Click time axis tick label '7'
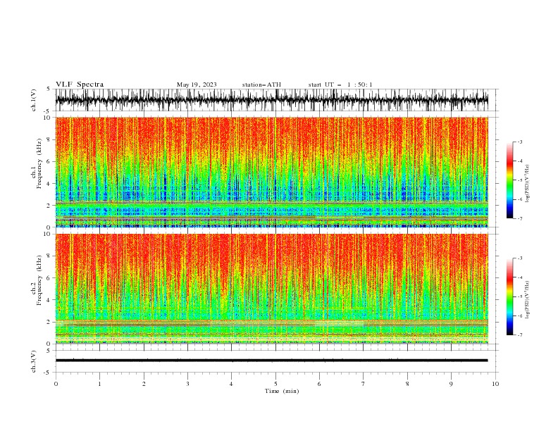This screenshot has height=431, width=558. pyautogui.click(x=364, y=384)
